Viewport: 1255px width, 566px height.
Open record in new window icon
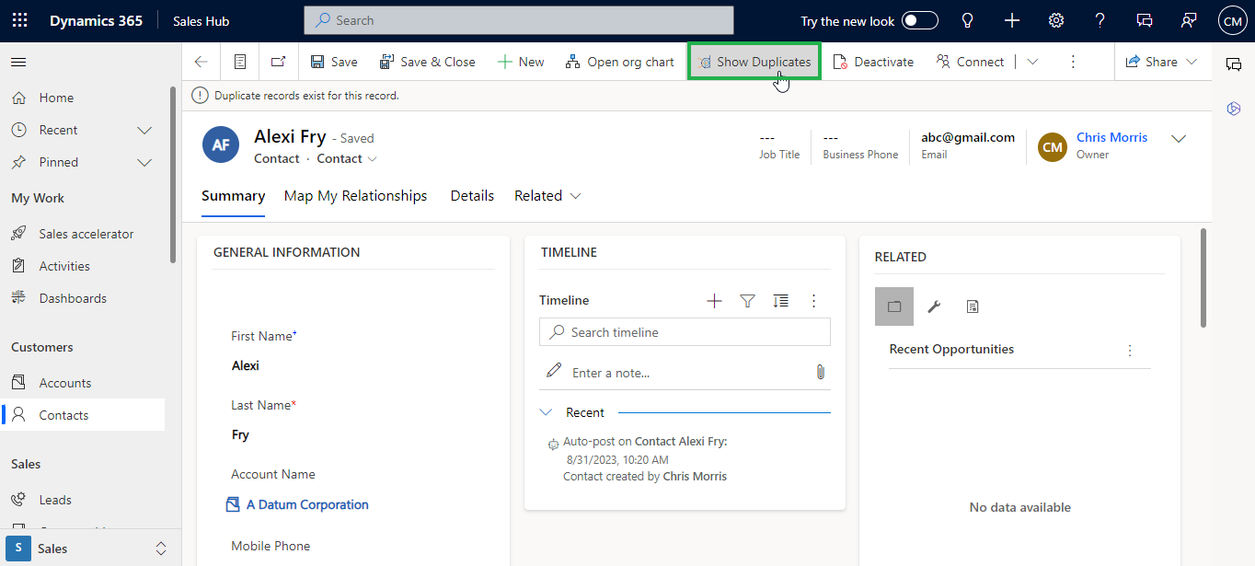tap(278, 62)
